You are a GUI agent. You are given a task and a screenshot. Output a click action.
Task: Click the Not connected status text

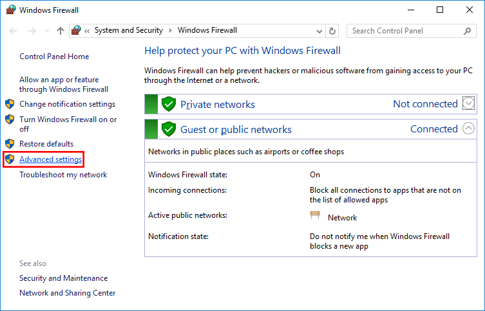(x=425, y=104)
